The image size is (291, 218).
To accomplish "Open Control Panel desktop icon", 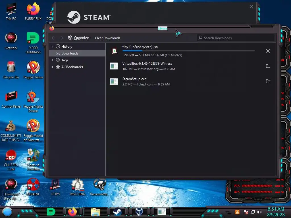I will [x=11, y=100].
